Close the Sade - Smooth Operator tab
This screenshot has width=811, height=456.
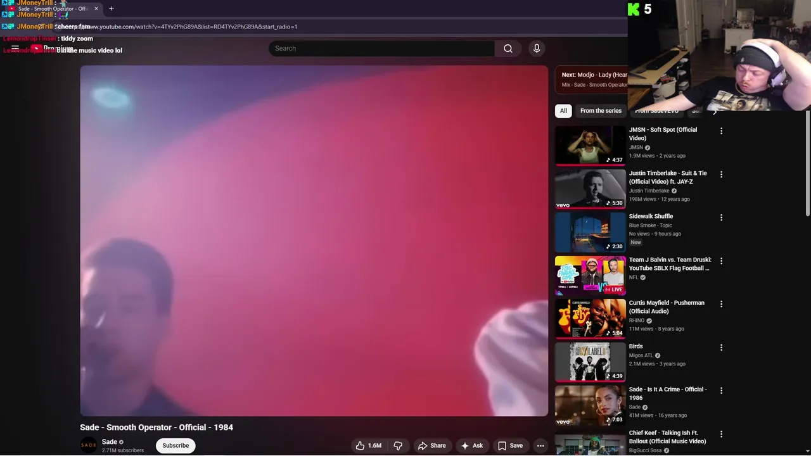(x=96, y=9)
